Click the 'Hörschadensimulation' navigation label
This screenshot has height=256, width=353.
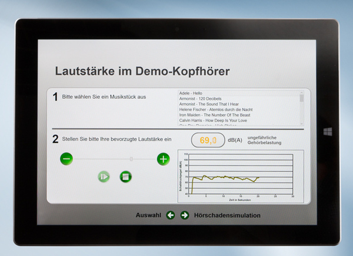[x=227, y=215]
